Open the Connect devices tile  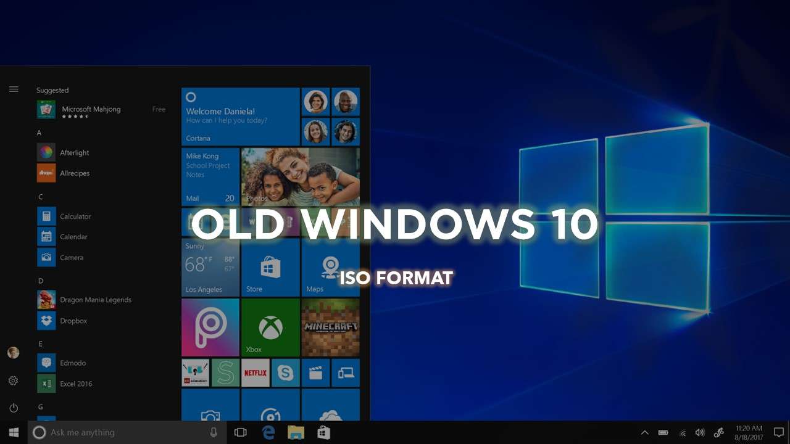pyautogui.click(x=346, y=372)
